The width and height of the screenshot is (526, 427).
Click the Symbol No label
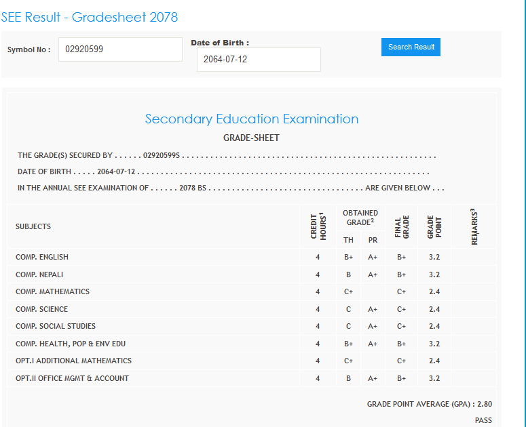pyautogui.click(x=29, y=49)
